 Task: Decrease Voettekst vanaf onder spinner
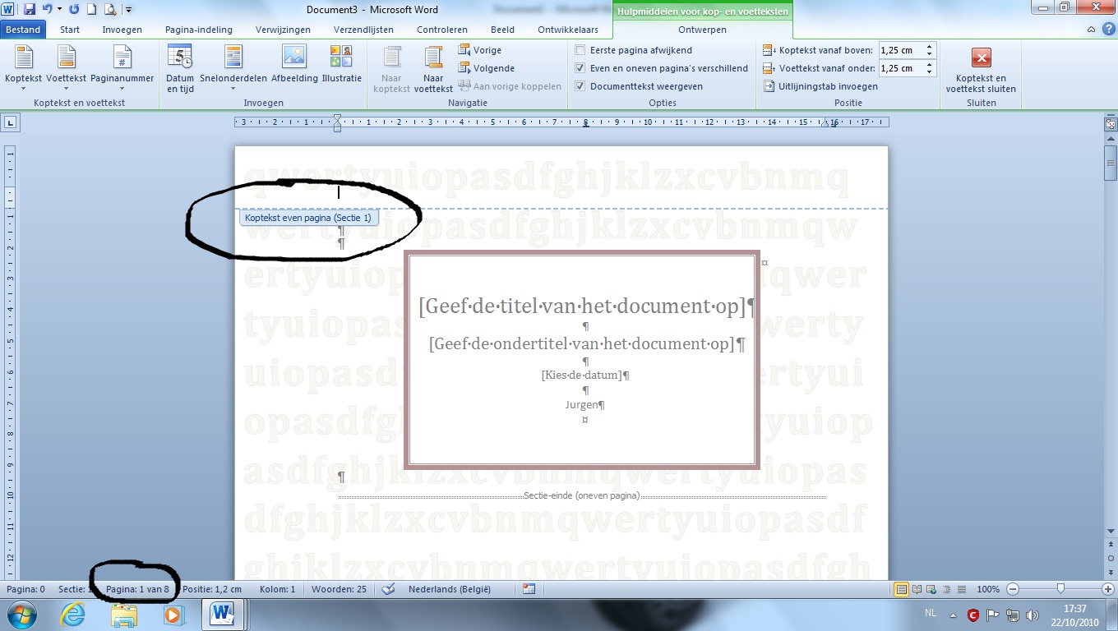[930, 71]
